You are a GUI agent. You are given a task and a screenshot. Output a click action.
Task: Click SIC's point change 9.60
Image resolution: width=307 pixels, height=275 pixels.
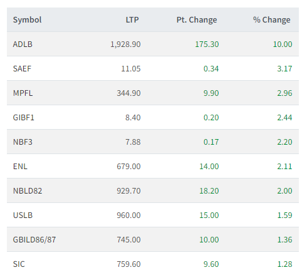pyautogui.click(x=211, y=264)
